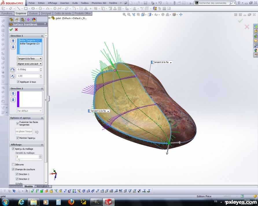Click the undo preview arrow next to the sketch-drag button
258x206 pixels.
(x=37, y=132)
